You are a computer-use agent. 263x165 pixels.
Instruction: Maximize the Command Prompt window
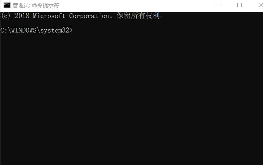pos(239,5)
